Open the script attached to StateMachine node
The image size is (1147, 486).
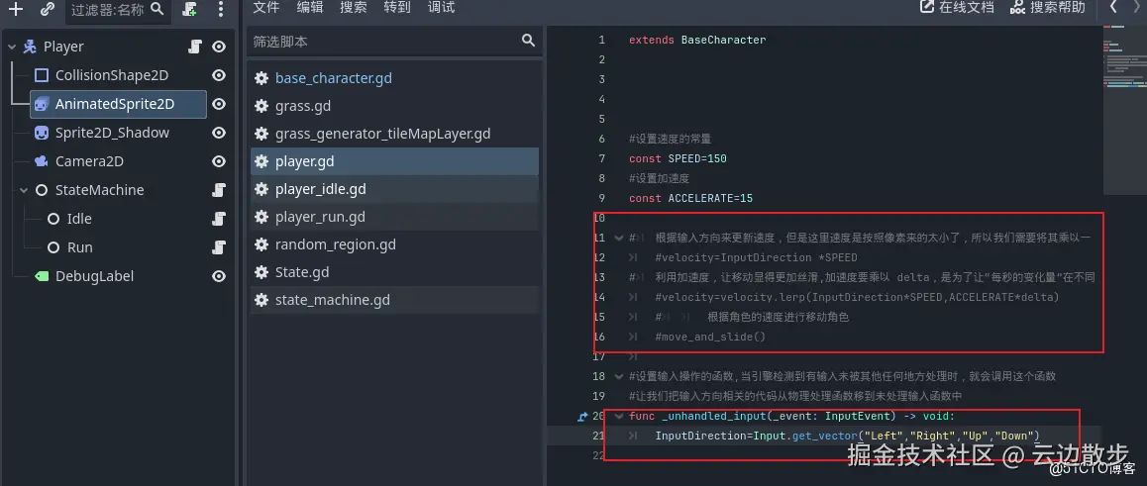pyautogui.click(x=219, y=190)
